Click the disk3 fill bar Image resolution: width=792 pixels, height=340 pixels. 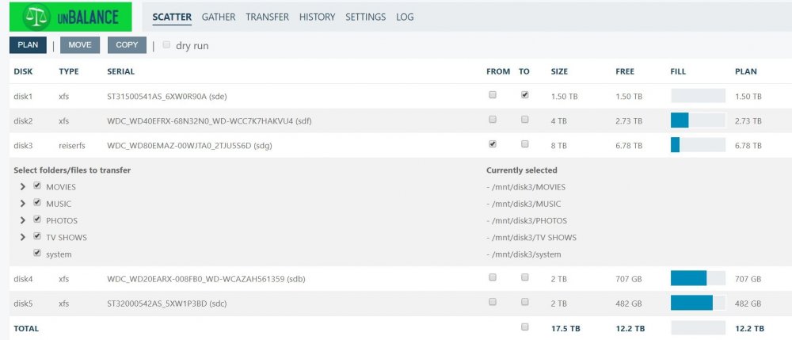pyautogui.click(x=698, y=145)
